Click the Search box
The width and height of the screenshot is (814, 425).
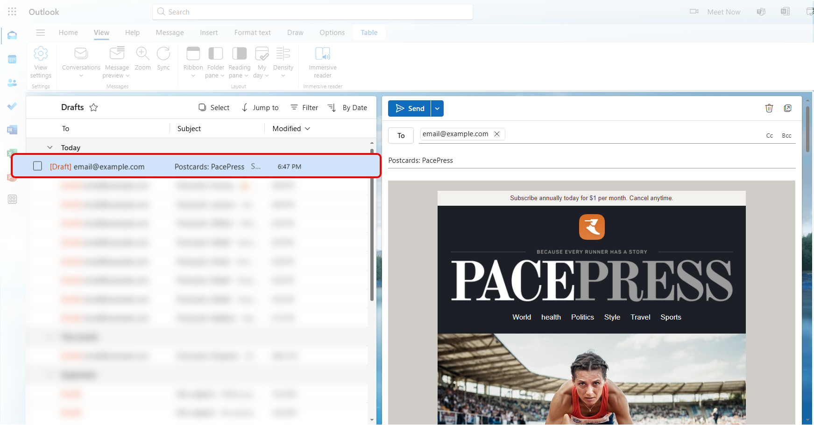[x=312, y=12]
